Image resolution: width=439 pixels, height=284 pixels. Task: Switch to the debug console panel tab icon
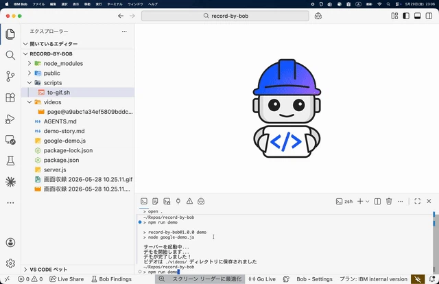(x=167, y=202)
